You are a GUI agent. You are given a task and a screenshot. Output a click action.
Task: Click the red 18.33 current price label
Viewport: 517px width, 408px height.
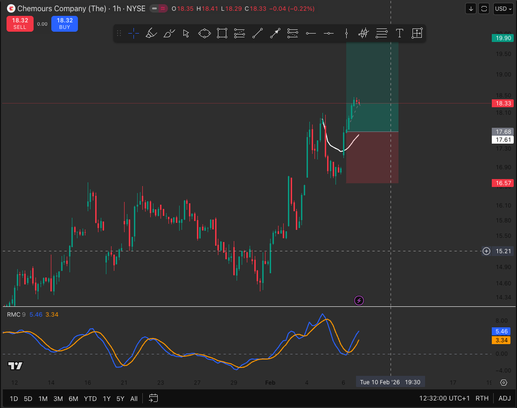[x=503, y=104]
